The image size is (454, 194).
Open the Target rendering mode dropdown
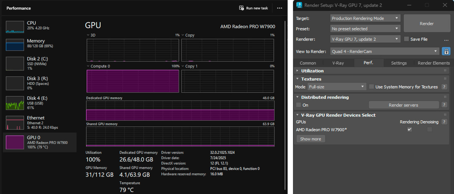365,18
